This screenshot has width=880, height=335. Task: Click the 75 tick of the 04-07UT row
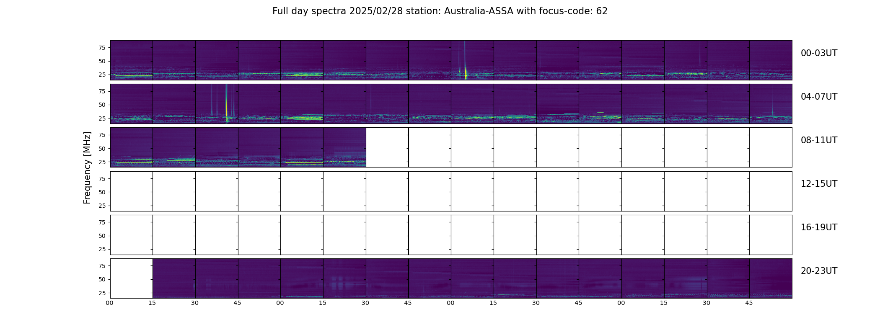(102, 91)
